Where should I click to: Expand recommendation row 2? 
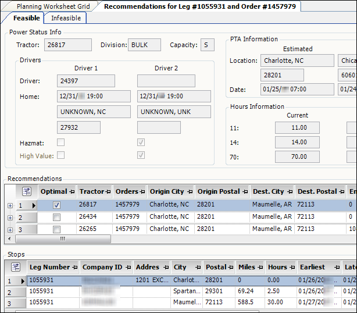pos(10,218)
